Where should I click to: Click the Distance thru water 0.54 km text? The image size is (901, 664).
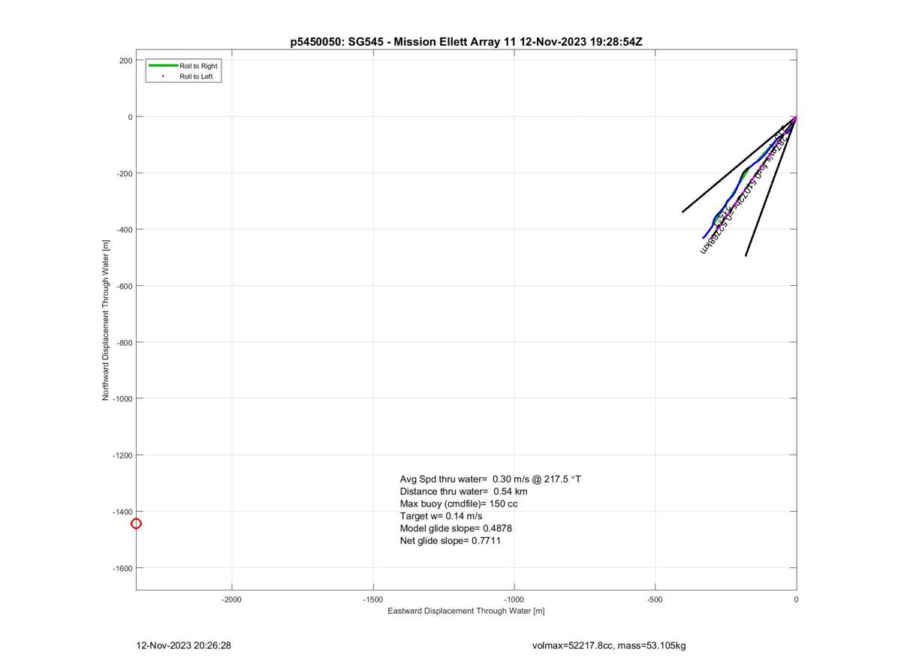(x=463, y=491)
